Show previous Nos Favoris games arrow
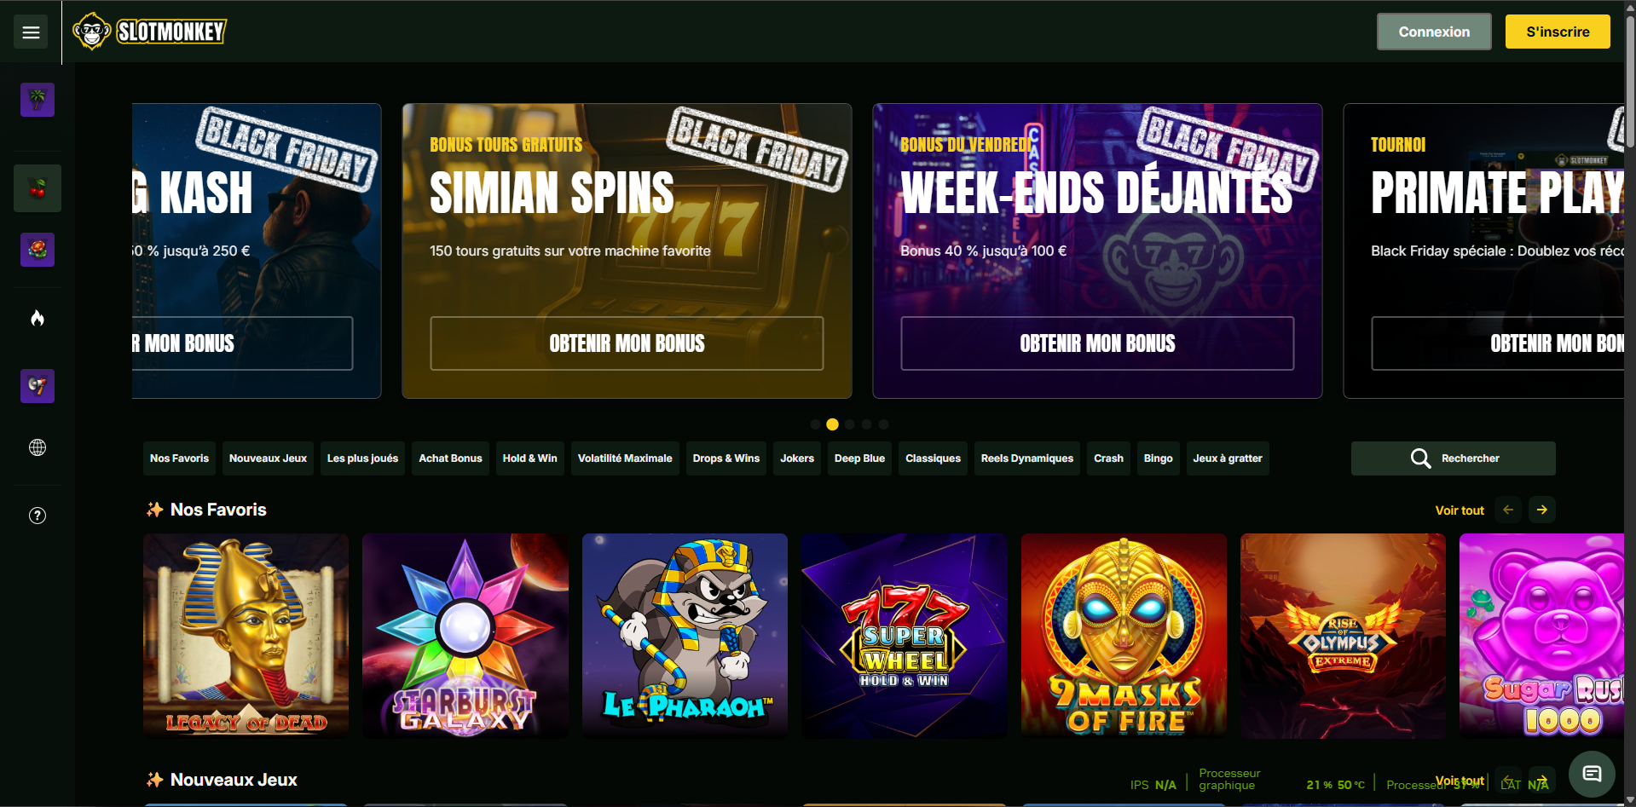Viewport: 1636px width, 807px height. (1508, 510)
